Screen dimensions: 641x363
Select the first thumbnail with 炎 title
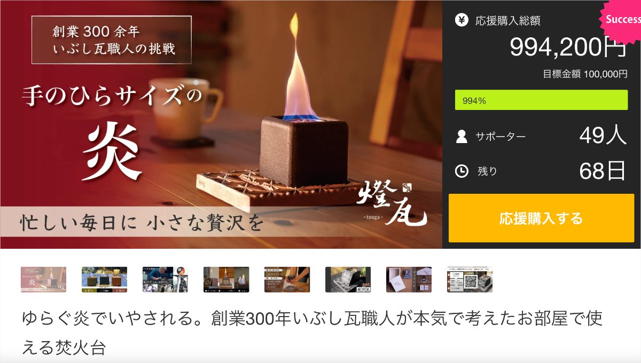pyautogui.click(x=43, y=280)
